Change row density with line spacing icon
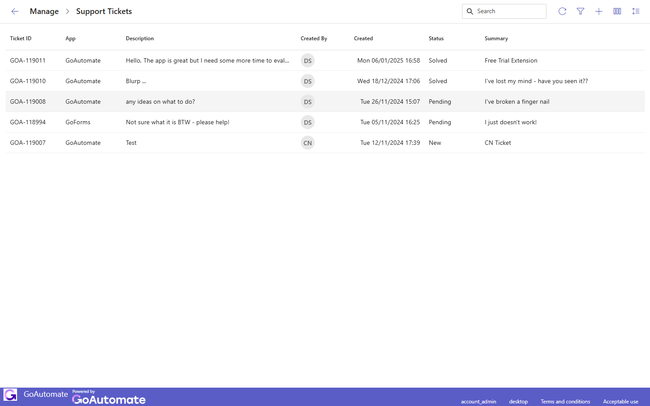650x406 pixels. pyautogui.click(x=636, y=11)
